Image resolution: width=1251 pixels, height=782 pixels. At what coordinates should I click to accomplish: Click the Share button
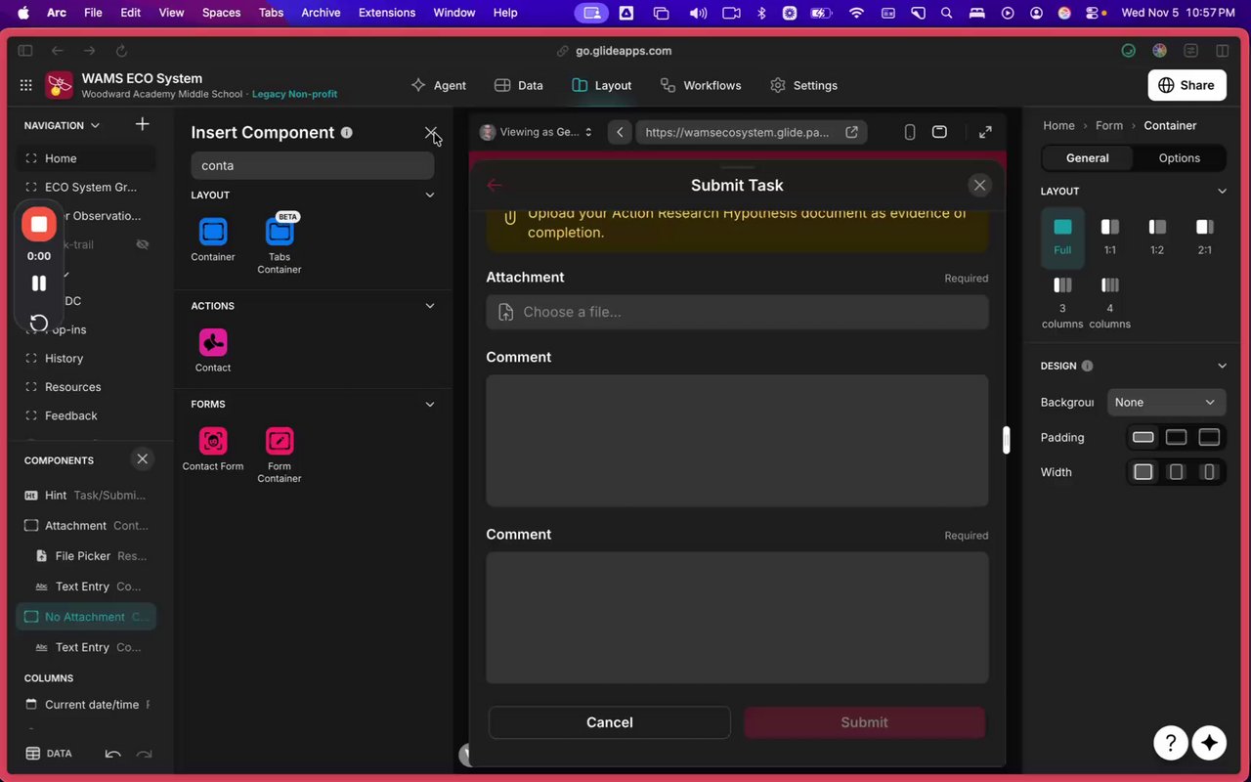tap(1186, 85)
